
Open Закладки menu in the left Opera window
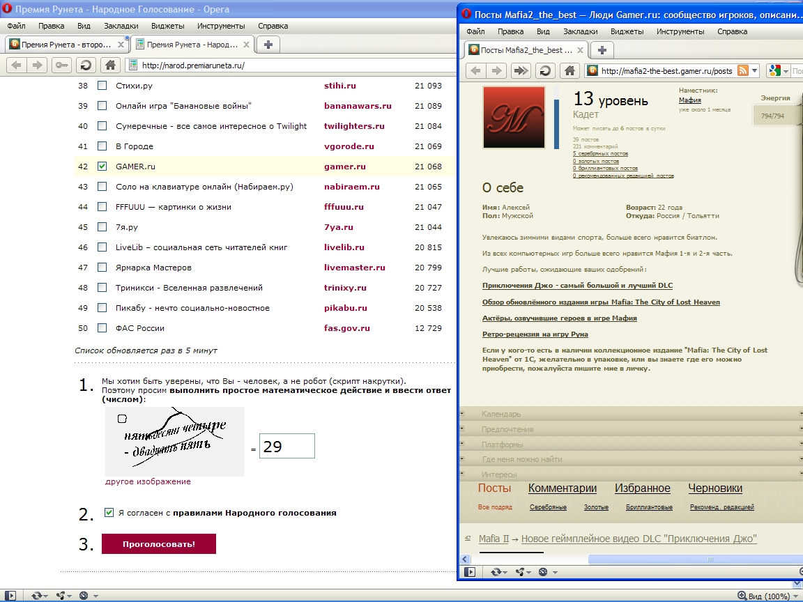click(121, 26)
